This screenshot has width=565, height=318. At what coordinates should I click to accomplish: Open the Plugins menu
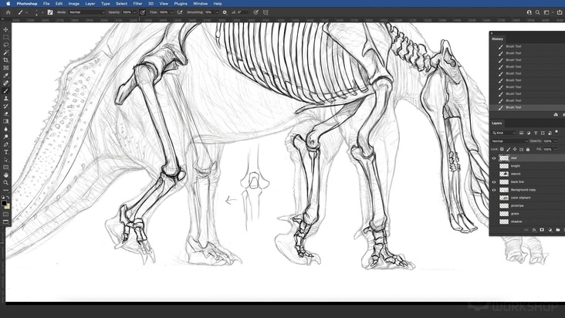(x=181, y=4)
